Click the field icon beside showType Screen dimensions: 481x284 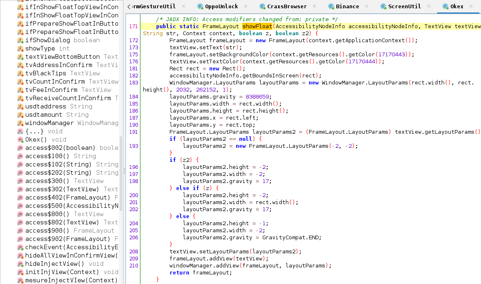pyautogui.click(x=20, y=48)
